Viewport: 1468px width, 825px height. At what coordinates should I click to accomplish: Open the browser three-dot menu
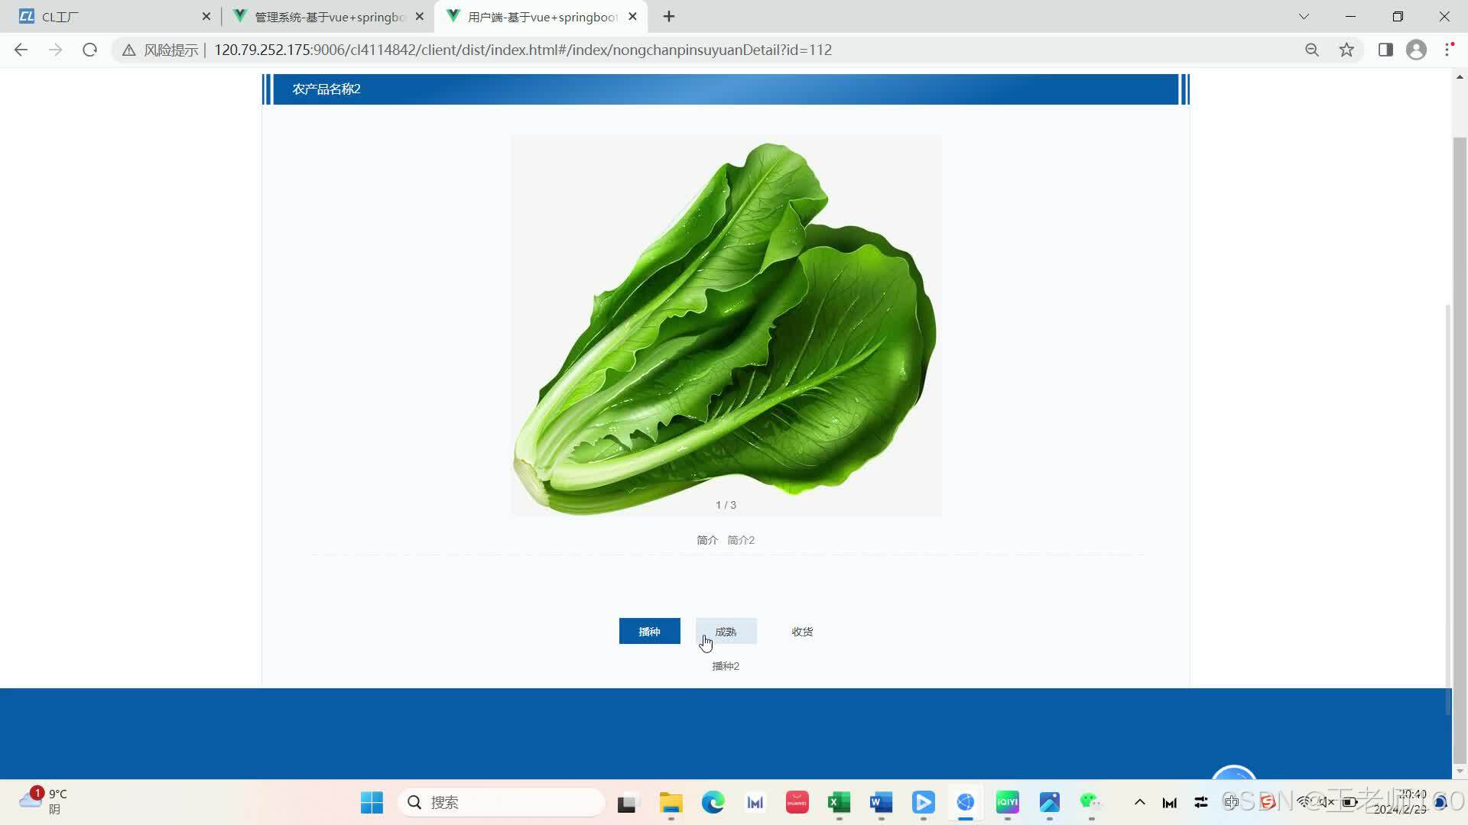1448,50
